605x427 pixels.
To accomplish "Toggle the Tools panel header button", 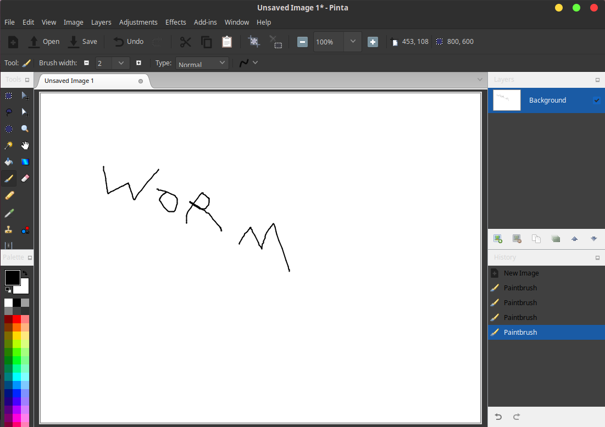I will (27, 80).
